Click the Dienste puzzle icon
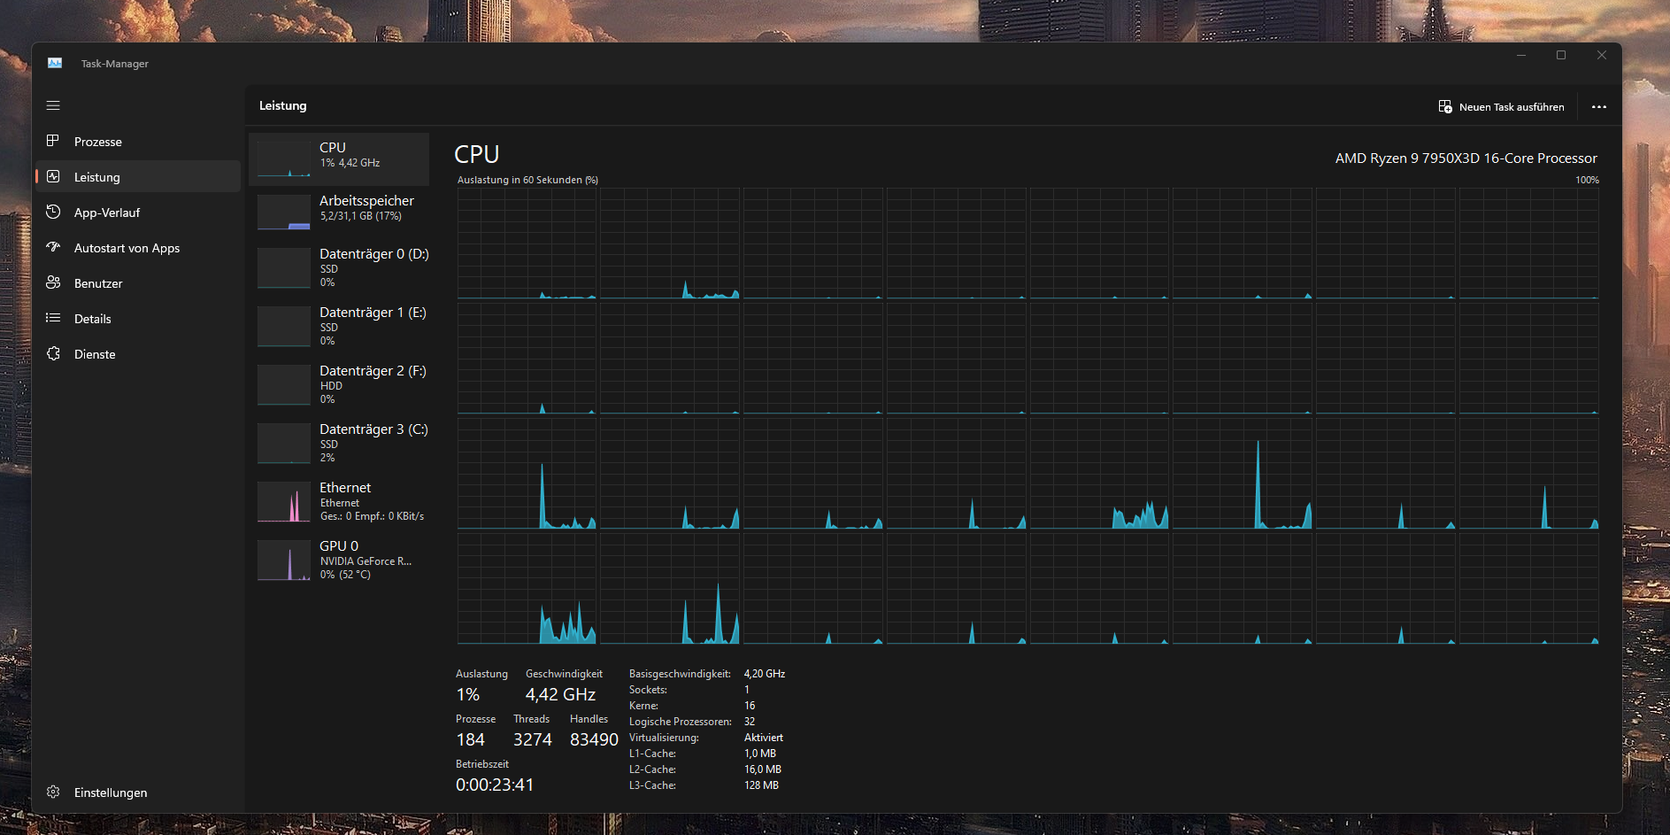Viewport: 1670px width, 835px height. (53, 353)
